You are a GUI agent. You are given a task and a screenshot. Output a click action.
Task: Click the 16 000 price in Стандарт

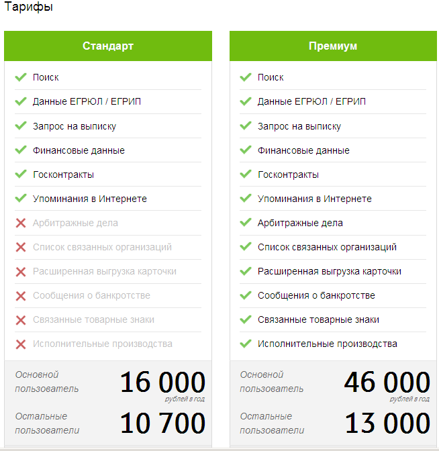coord(163,383)
